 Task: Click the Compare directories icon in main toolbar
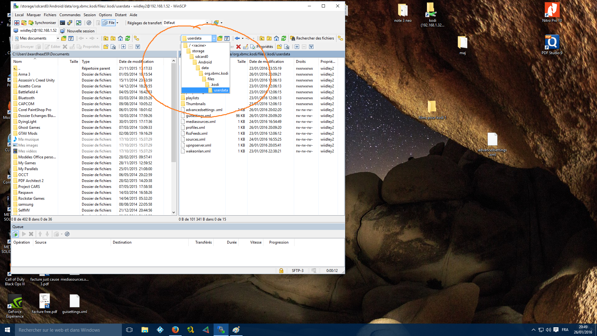(17, 23)
